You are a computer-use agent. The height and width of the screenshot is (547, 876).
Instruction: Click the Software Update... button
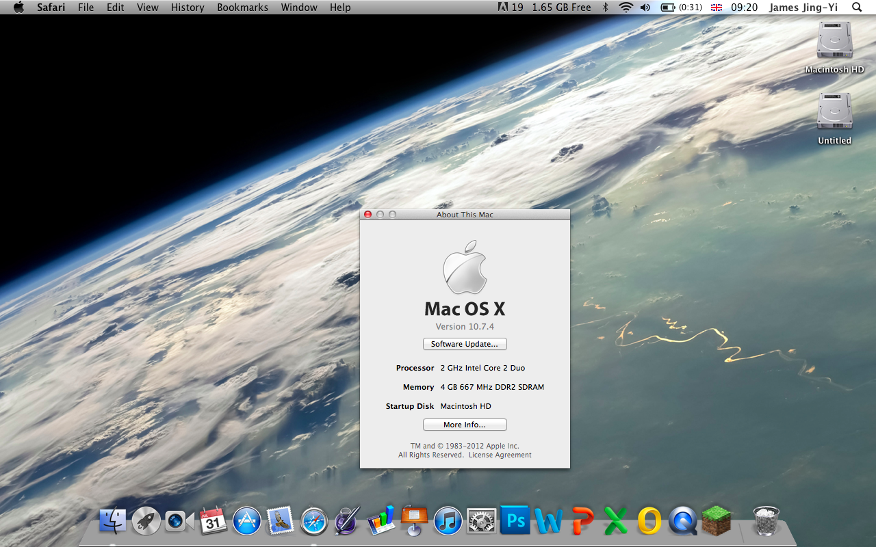(465, 344)
